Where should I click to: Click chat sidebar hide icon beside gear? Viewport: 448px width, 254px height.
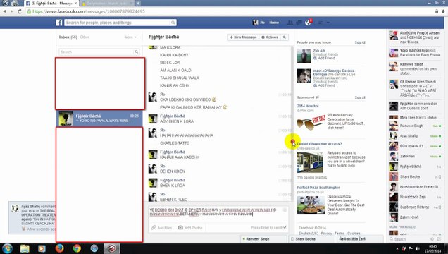pyautogui.click(x=439, y=239)
